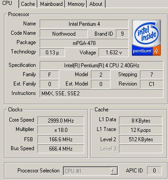Click the empty Level 3 cache field
The image size is (168, 180).
[x=141, y=149]
